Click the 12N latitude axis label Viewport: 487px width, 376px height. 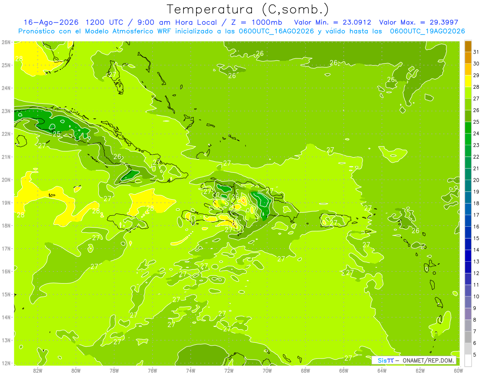(x=6, y=363)
